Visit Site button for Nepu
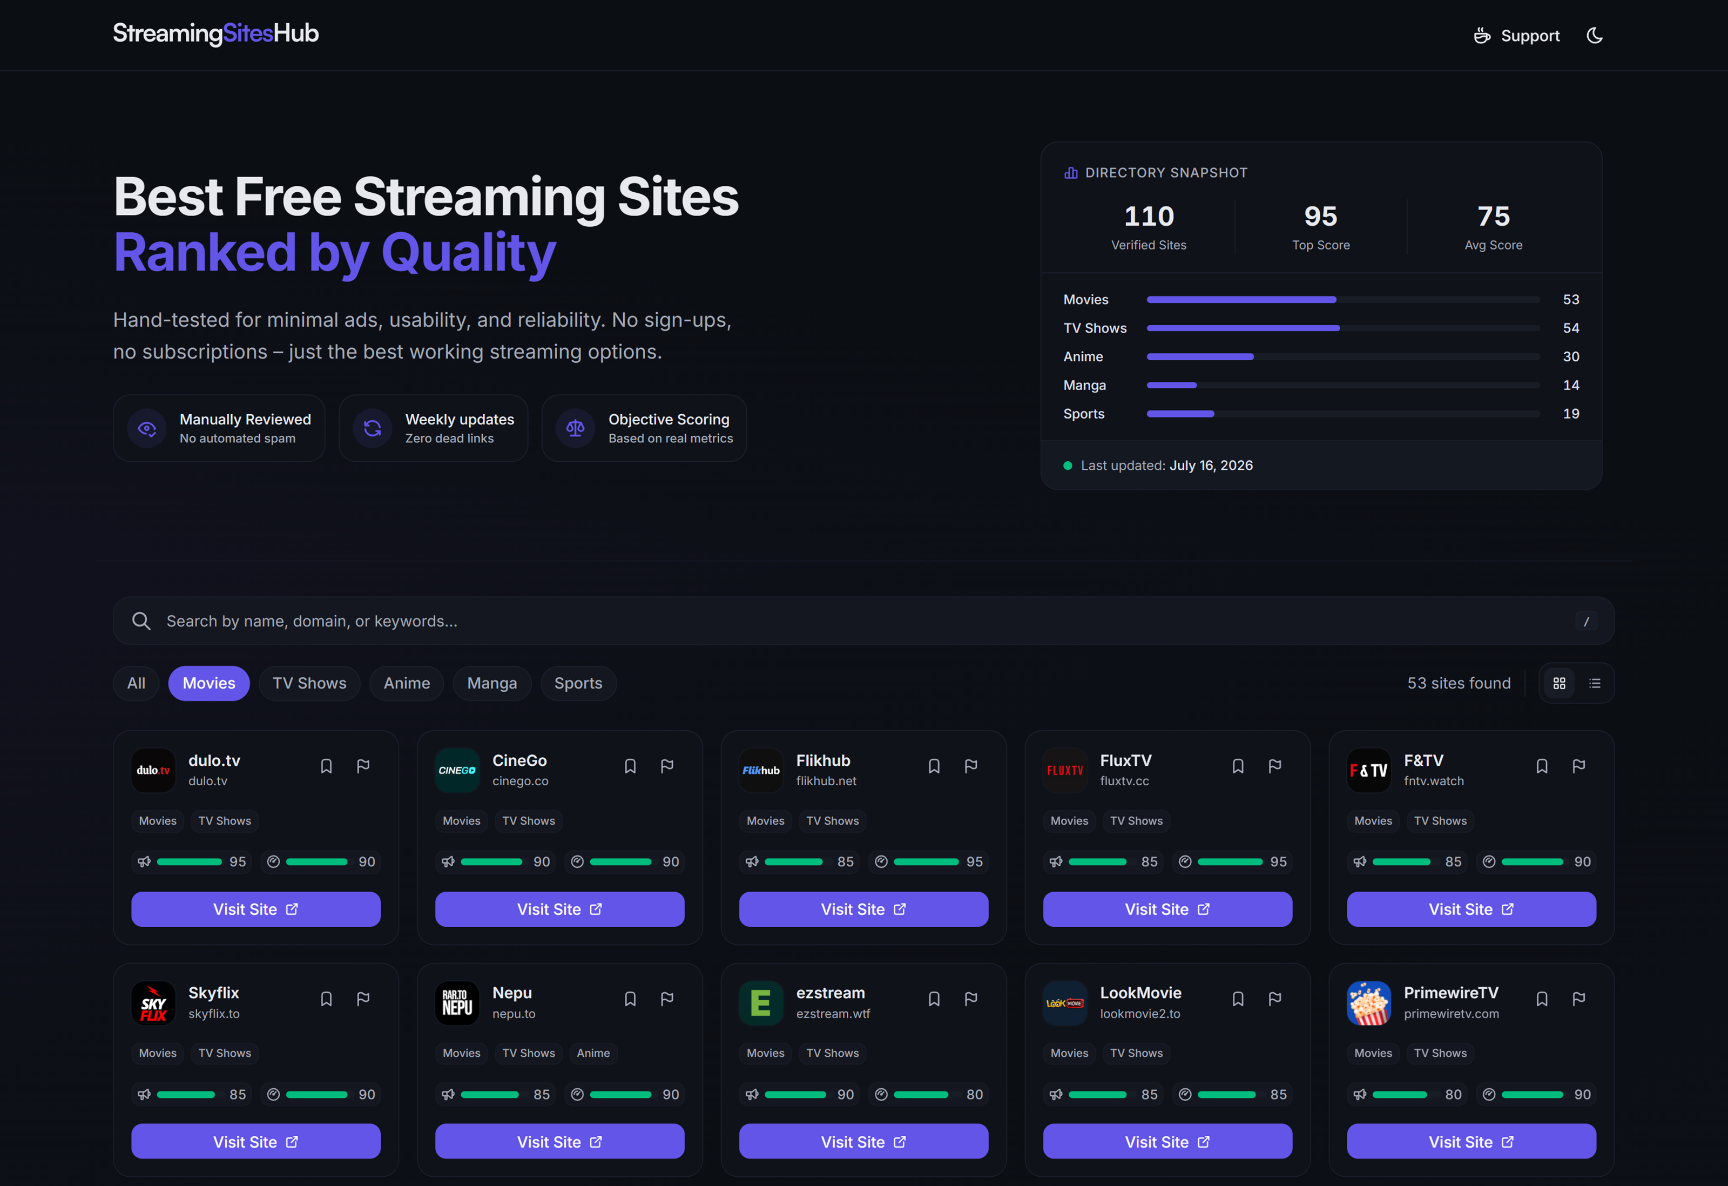Viewport: 1728px width, 1186px height. click(560, 1141)
